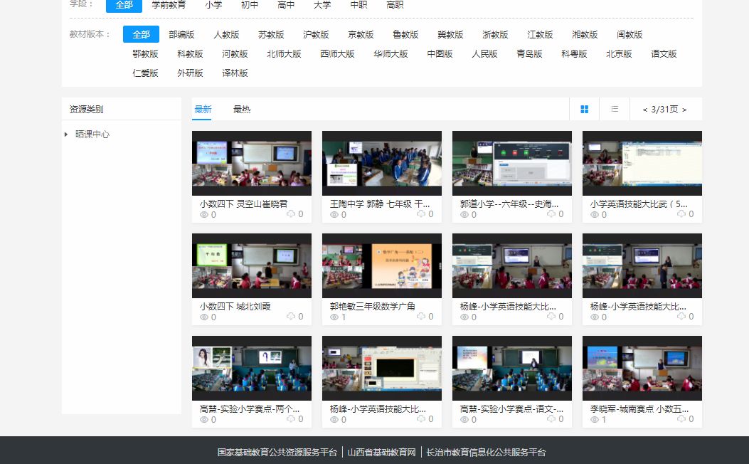
Task: Click eye icon under 郭道小学--六年级
Action: (464, 215)
